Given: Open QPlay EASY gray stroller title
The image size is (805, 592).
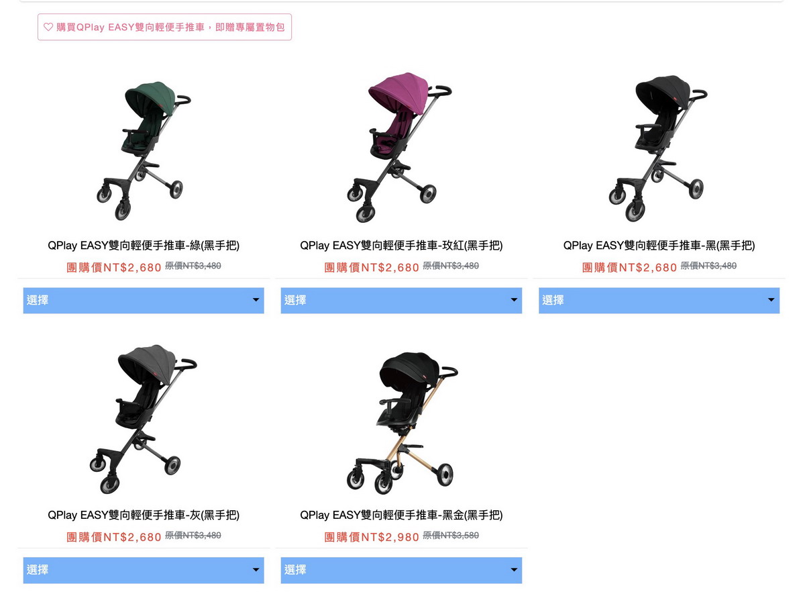Looking at the screenshot, I should click(144, 515).
